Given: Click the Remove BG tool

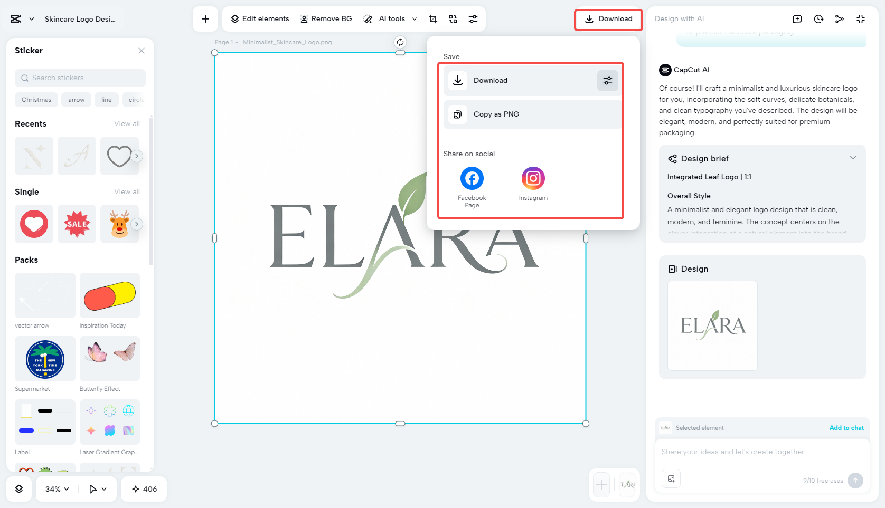Looking at the screenshot, I should [326, 18].
